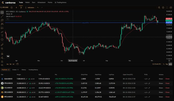Hide all drawings with eye icon
This screenshot has height=101, width=174.
coord(2,65)
